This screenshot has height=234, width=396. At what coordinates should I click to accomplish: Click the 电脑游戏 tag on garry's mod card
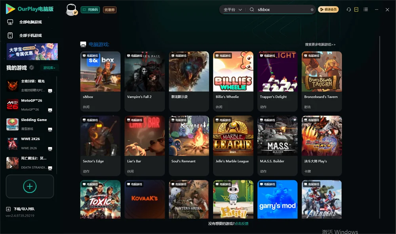pos(267,184)
